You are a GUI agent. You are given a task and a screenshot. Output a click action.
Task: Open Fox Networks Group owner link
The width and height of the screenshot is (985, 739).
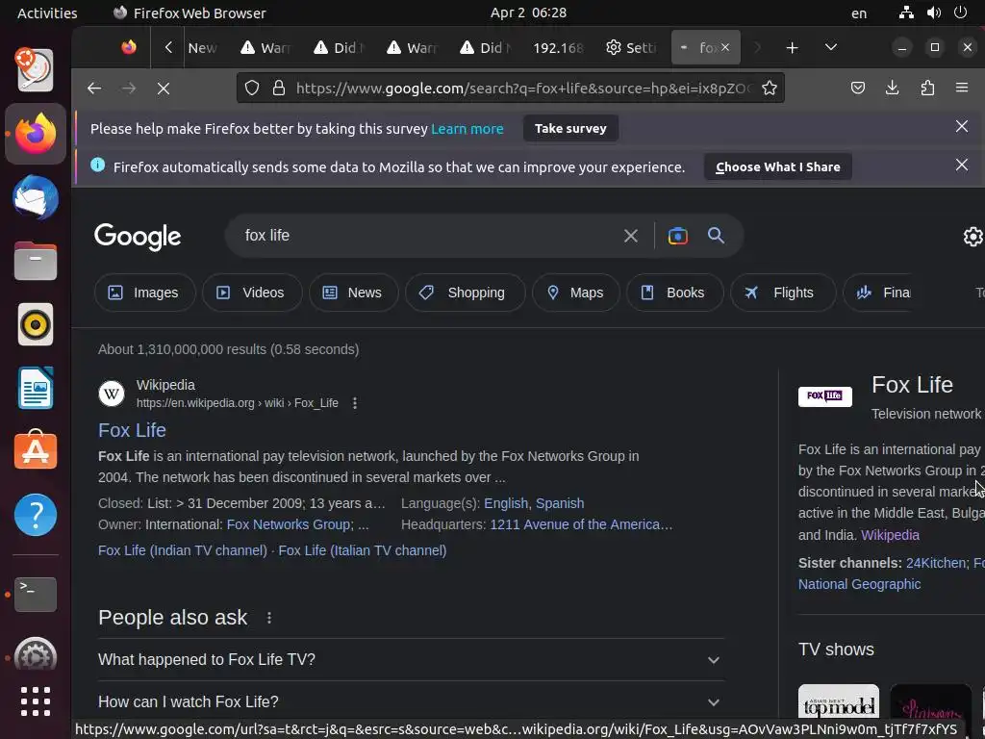click(290, 524)
